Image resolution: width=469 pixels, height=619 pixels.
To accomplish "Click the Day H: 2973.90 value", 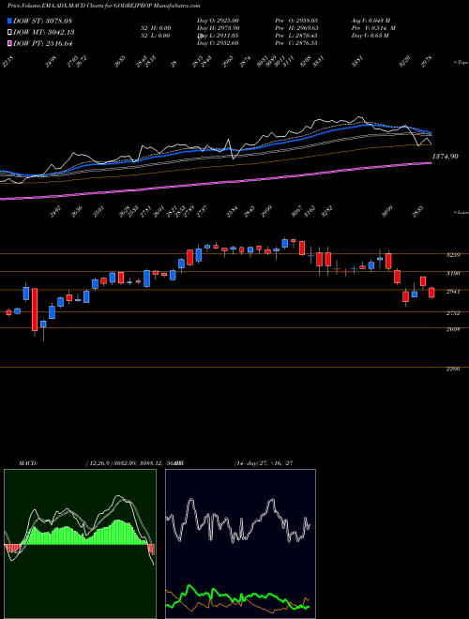I will tap(218, 28).
